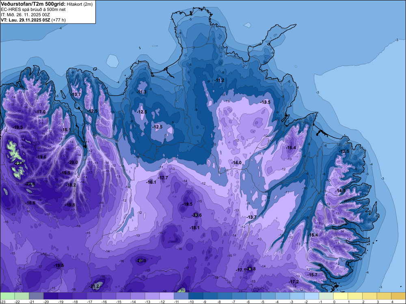Screen dimensions: 406x304
Task: Pick the legend swatch labeled 3
Action: pyautogui.click(x=384, y=296)
